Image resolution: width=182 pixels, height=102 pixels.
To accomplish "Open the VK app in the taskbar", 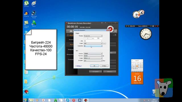I will point(80,100).
